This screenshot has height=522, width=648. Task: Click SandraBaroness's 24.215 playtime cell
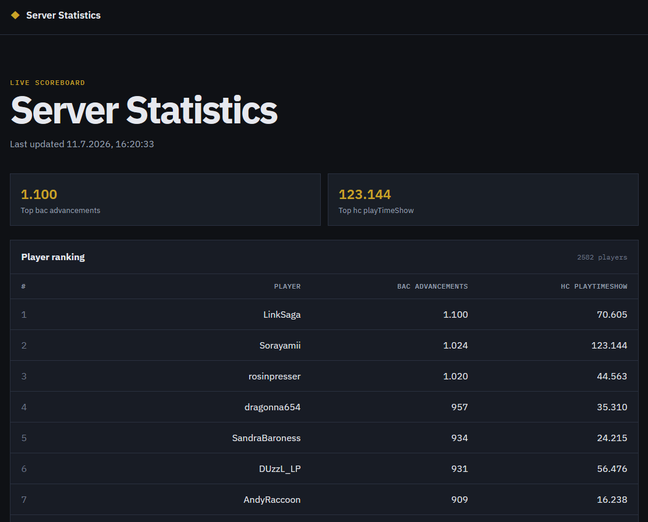tap(612, 438)
